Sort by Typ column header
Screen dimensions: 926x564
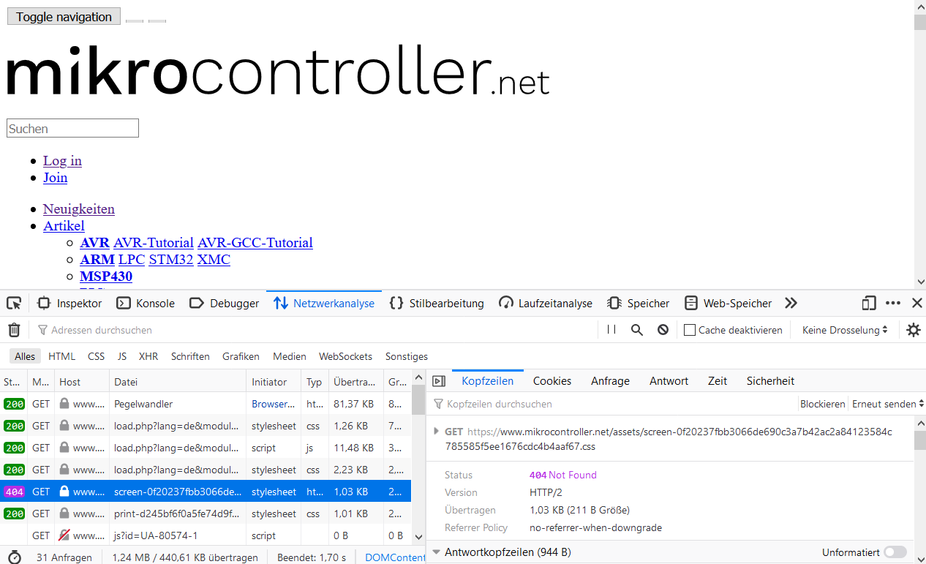point(315,381)
